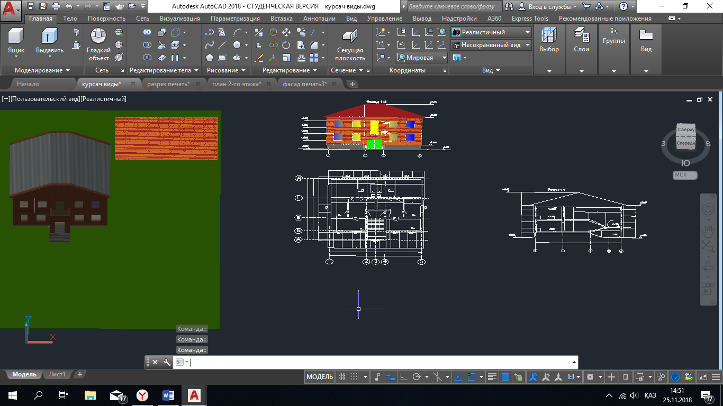Toggle polar tracking in status bar
The image size is (723, 406).
417,377
